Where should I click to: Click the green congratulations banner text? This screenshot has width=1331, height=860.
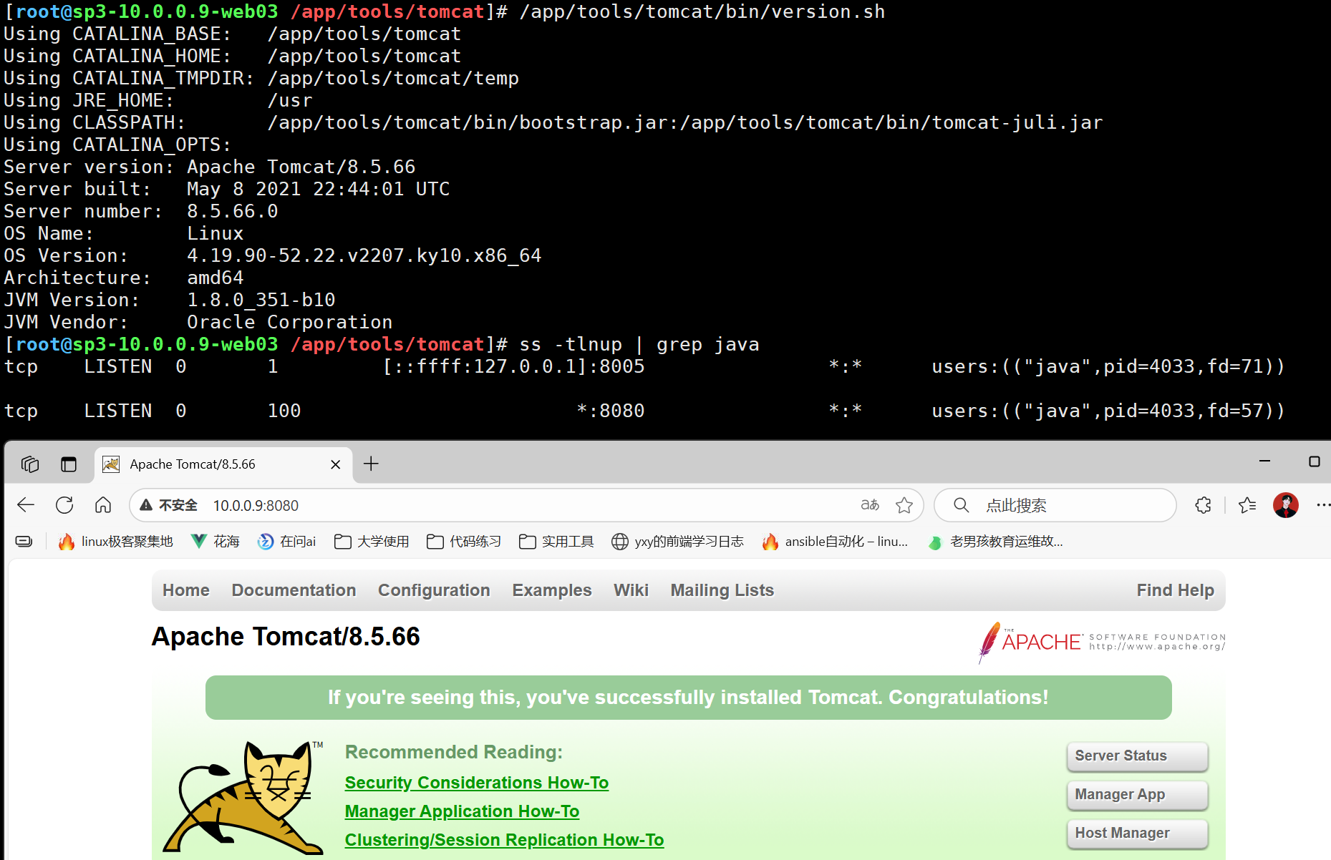[688, 698]
